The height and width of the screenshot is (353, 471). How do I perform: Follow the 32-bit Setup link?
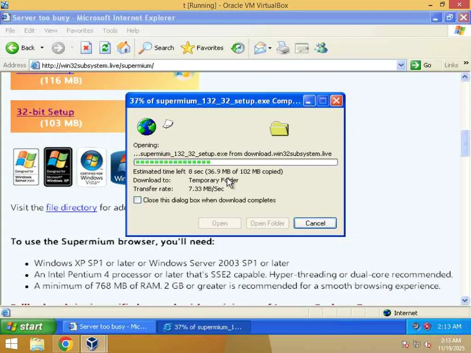[46, 112]
